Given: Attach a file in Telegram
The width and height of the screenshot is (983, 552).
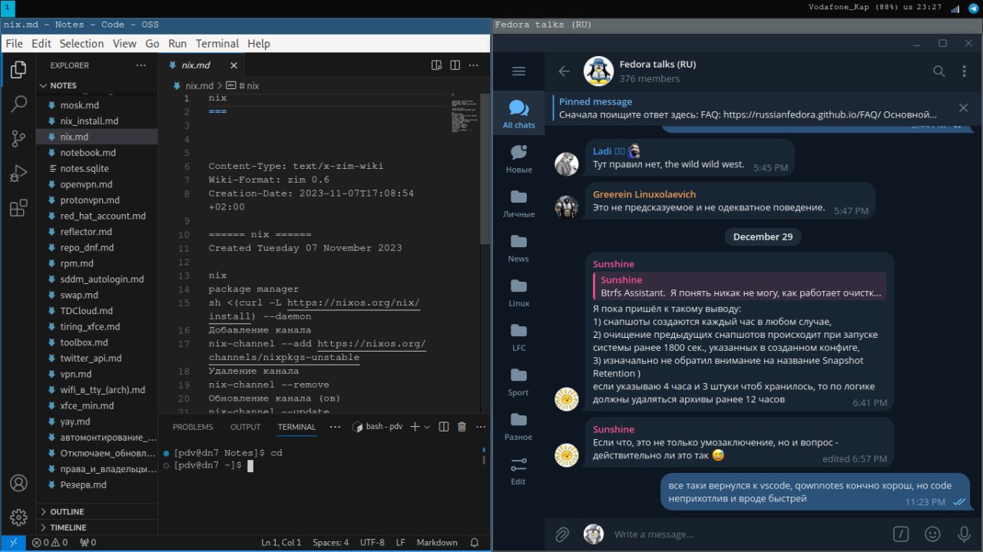Looking at the screenshot, I should 561,534.
